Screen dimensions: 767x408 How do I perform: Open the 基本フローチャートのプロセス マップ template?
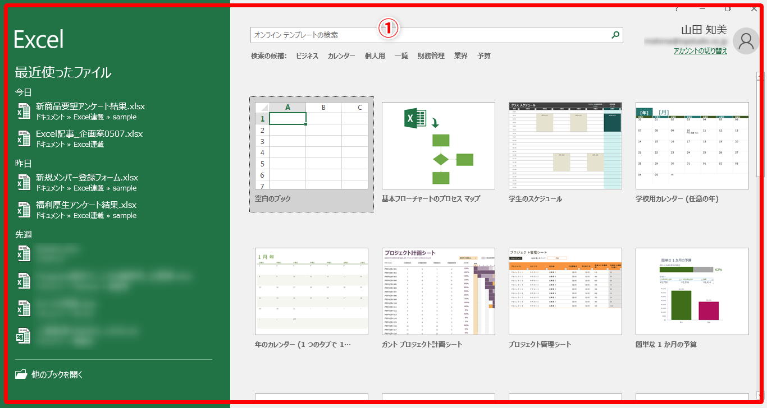tap(439, 154)
